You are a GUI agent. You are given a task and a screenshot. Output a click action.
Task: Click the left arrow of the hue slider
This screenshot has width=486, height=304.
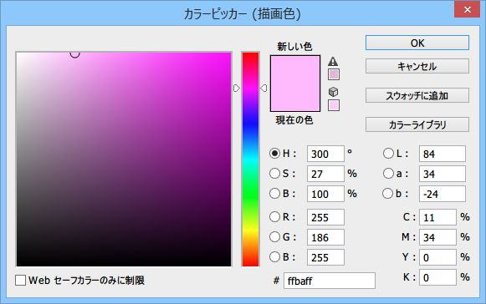point(237,89)
